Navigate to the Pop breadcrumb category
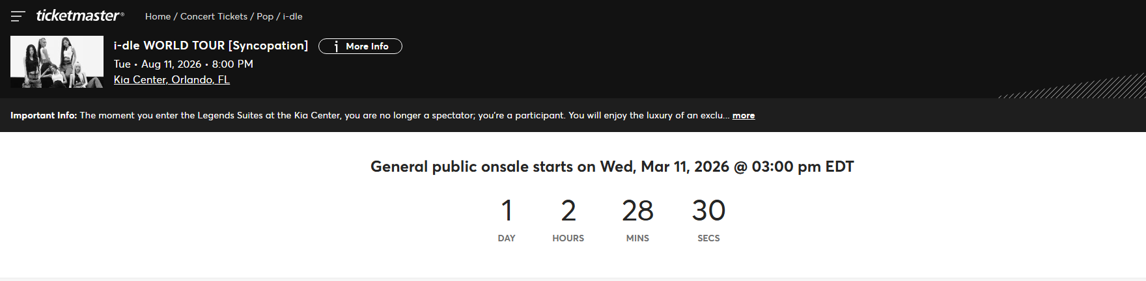Screen dimensions: 1146x281 265,16
